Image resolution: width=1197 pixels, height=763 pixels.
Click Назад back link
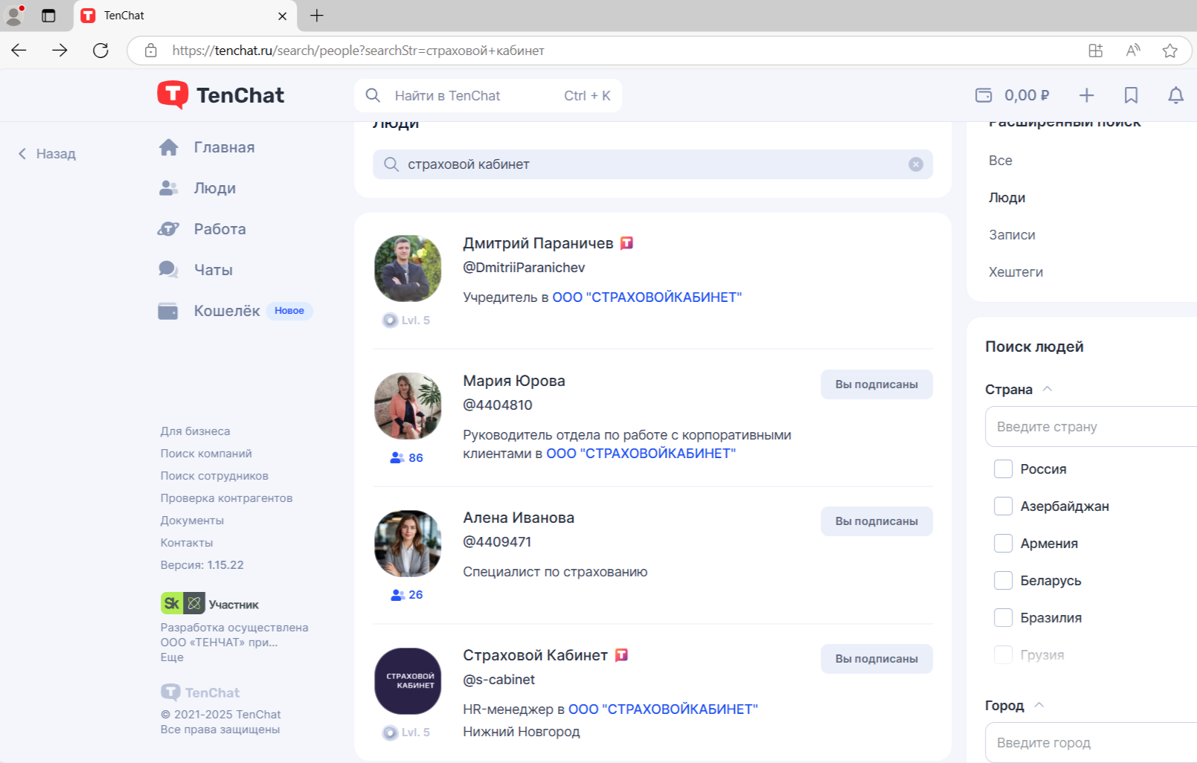(x=47, y=154)
